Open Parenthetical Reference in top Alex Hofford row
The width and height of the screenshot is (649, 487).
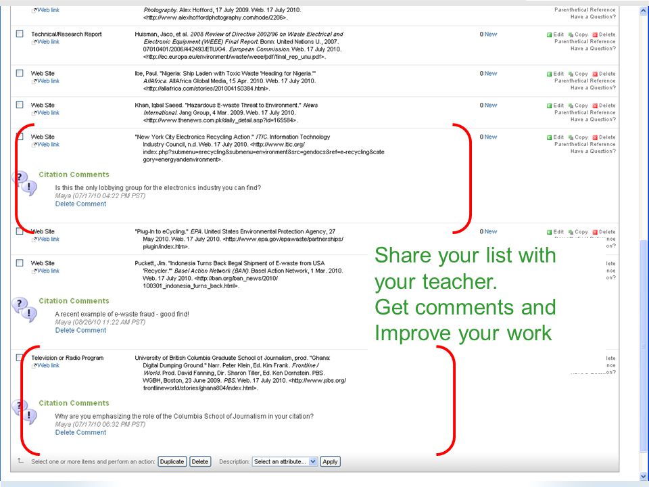pyautogui.click(x=585, y=10)
